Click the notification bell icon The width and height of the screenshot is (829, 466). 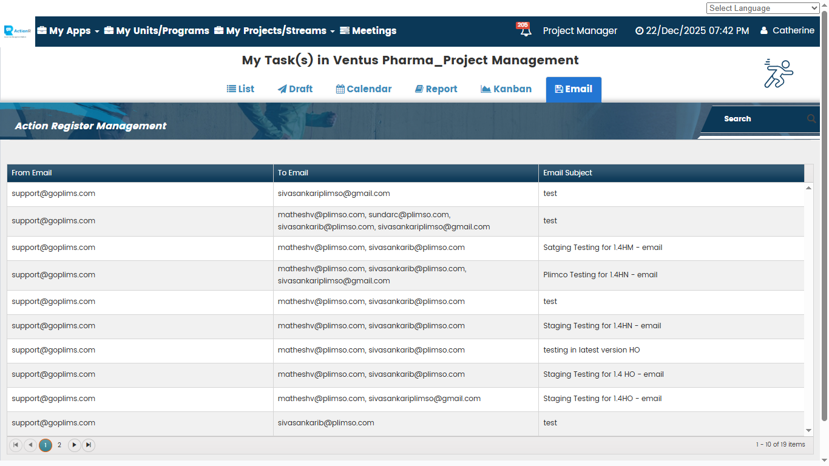[525, 30]
